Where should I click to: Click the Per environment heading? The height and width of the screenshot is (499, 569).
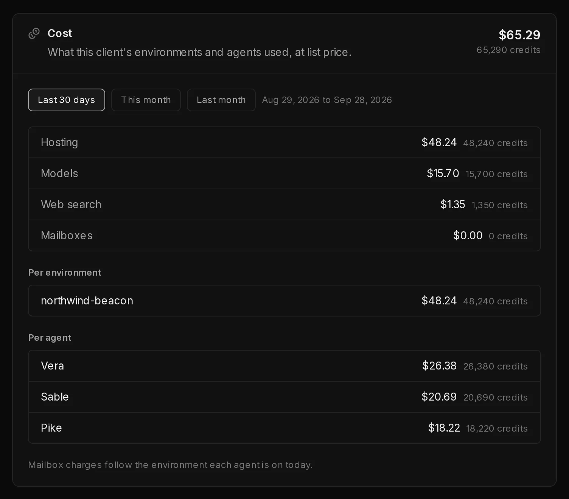point(65,273)
